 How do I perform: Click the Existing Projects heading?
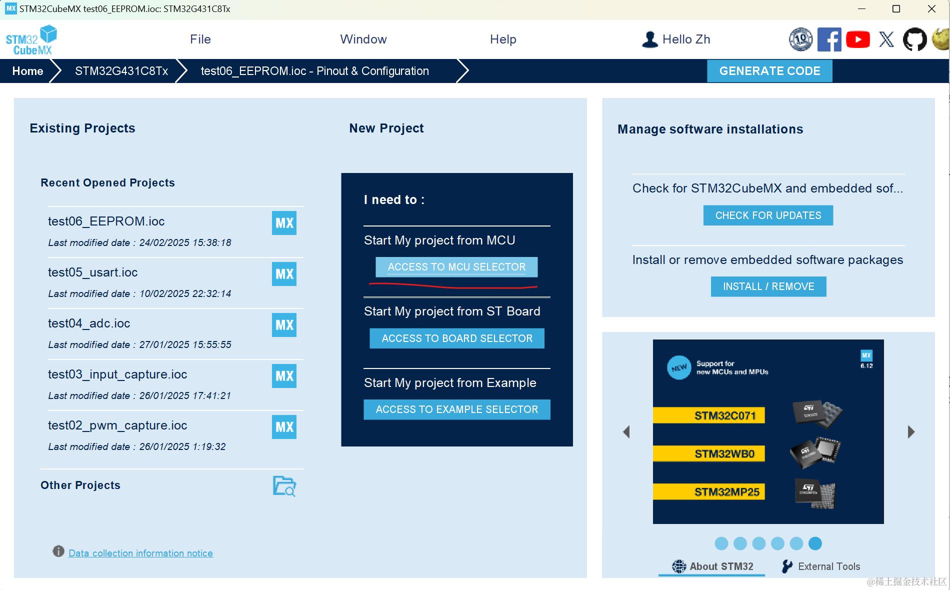tap(82, 128)
